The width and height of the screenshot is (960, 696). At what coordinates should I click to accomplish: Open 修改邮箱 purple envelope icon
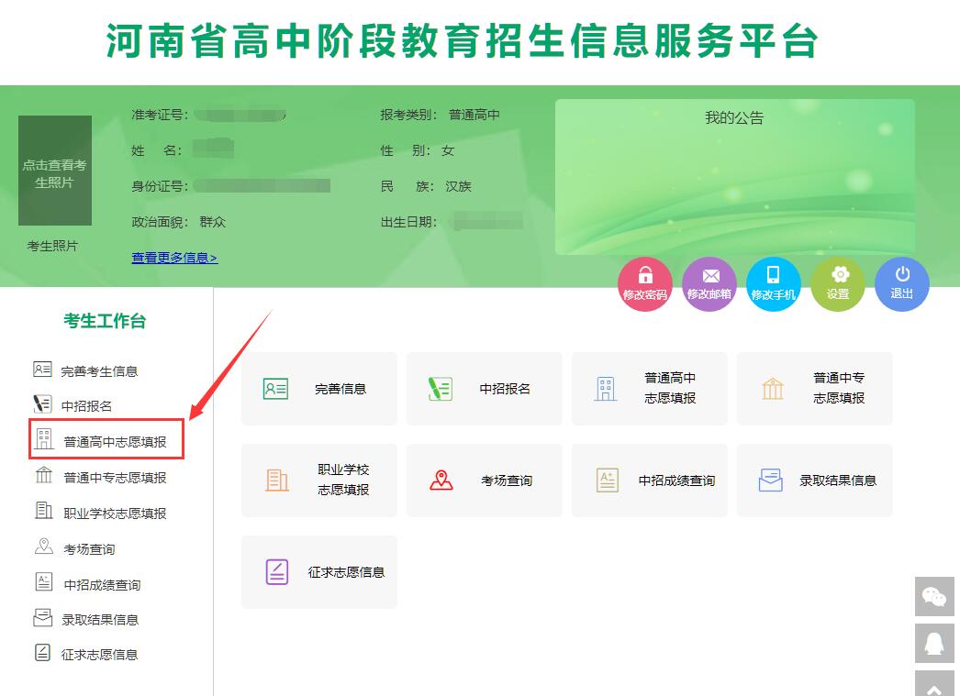709,284
